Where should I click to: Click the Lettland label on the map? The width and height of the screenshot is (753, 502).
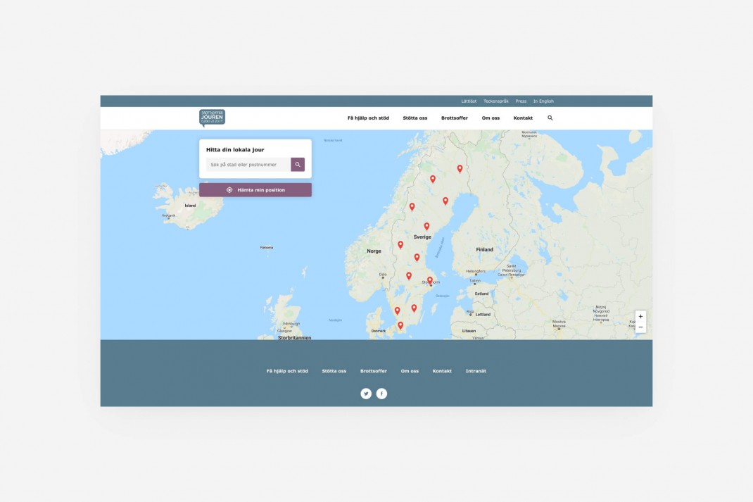tap(483, 314)
